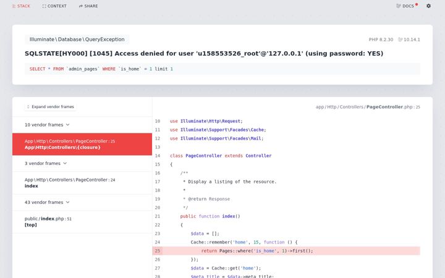Switch to the CONTEXT tab

click(x=54, y=6)
